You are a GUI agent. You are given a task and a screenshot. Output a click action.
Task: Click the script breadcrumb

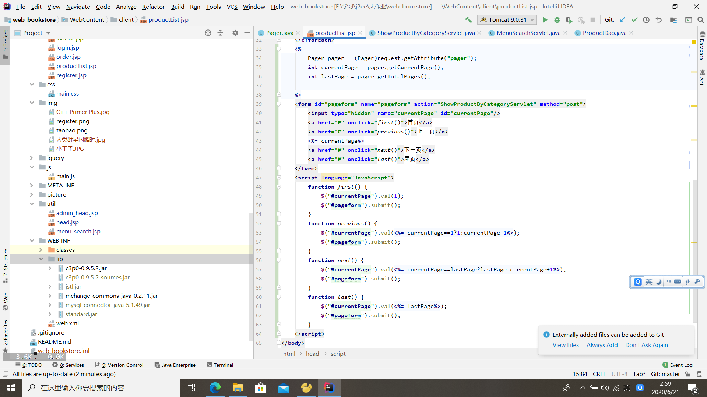(338, 354)
